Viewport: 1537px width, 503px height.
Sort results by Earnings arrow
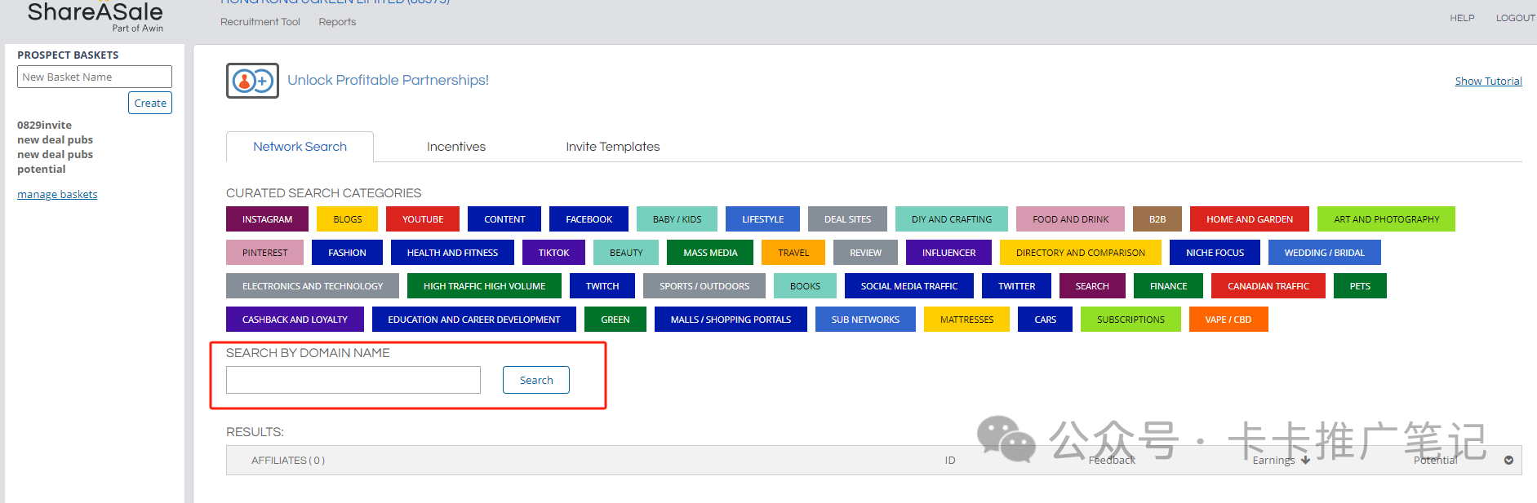(1305, 461)
